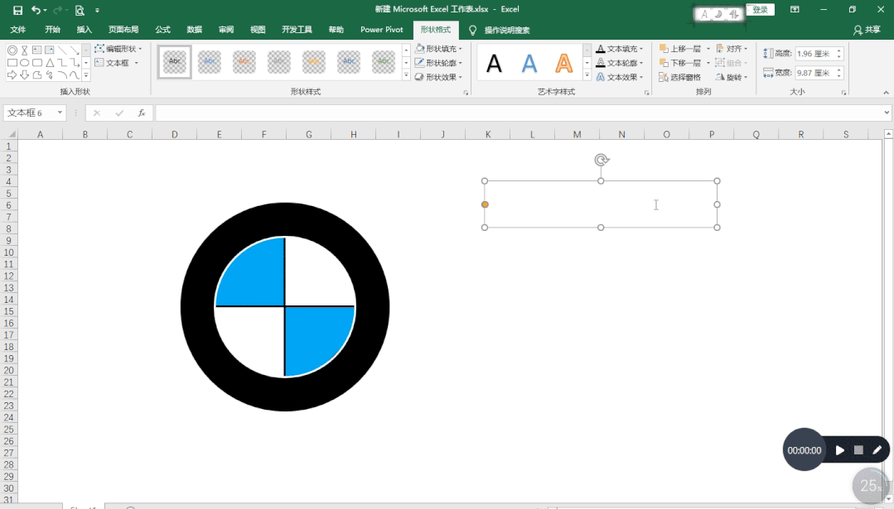Click 形状轮廓 pen outline icon
The width and height of the screenshot is (894, 509).
(419, 63)
